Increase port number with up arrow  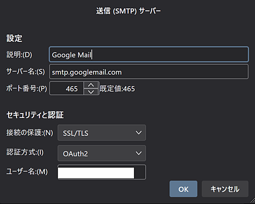point(91,85)
